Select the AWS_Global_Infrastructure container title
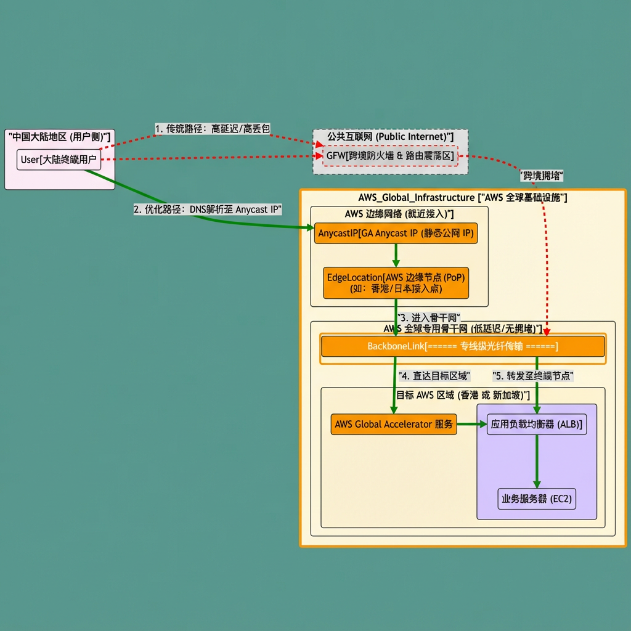 pos(462,197)
